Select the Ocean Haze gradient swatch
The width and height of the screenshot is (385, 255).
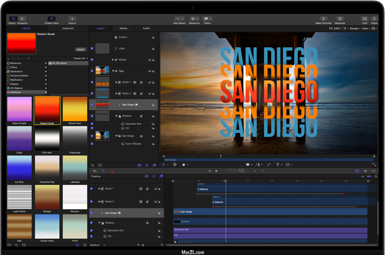pyautogui.click(x=47, y=226)
